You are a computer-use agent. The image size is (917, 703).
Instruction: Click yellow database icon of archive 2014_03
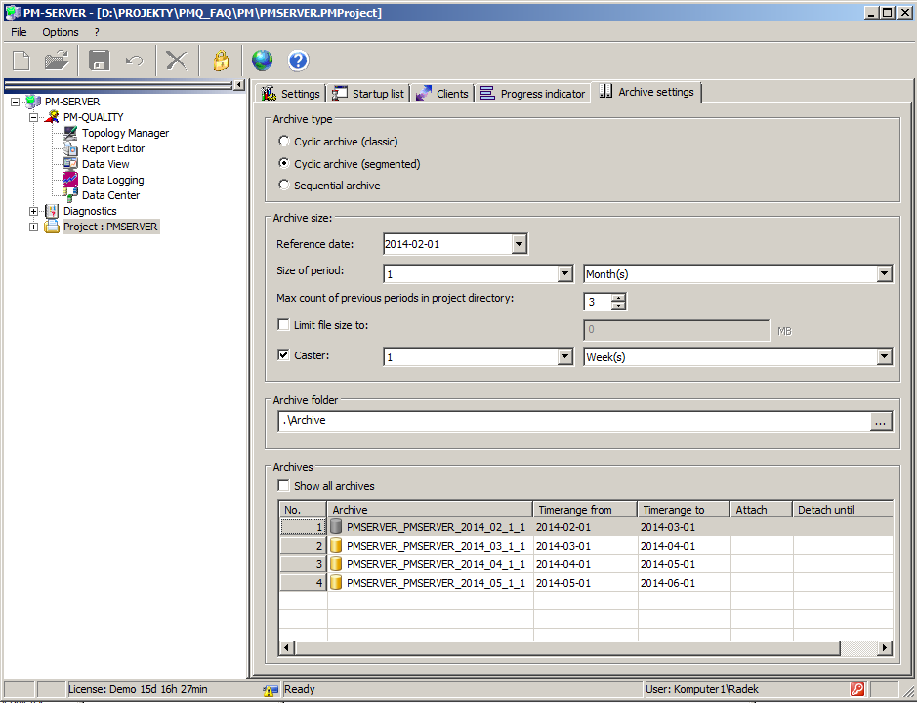click(336, 546)
